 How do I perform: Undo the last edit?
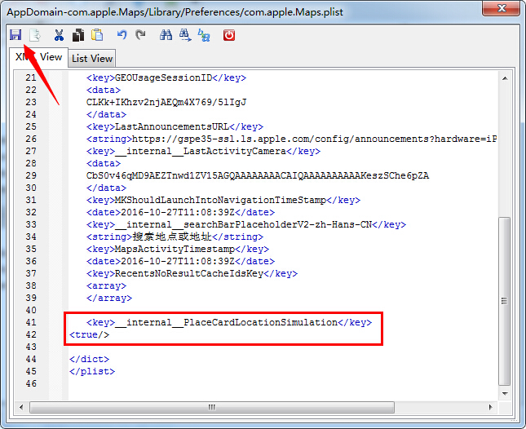click(x=122, y=34)
